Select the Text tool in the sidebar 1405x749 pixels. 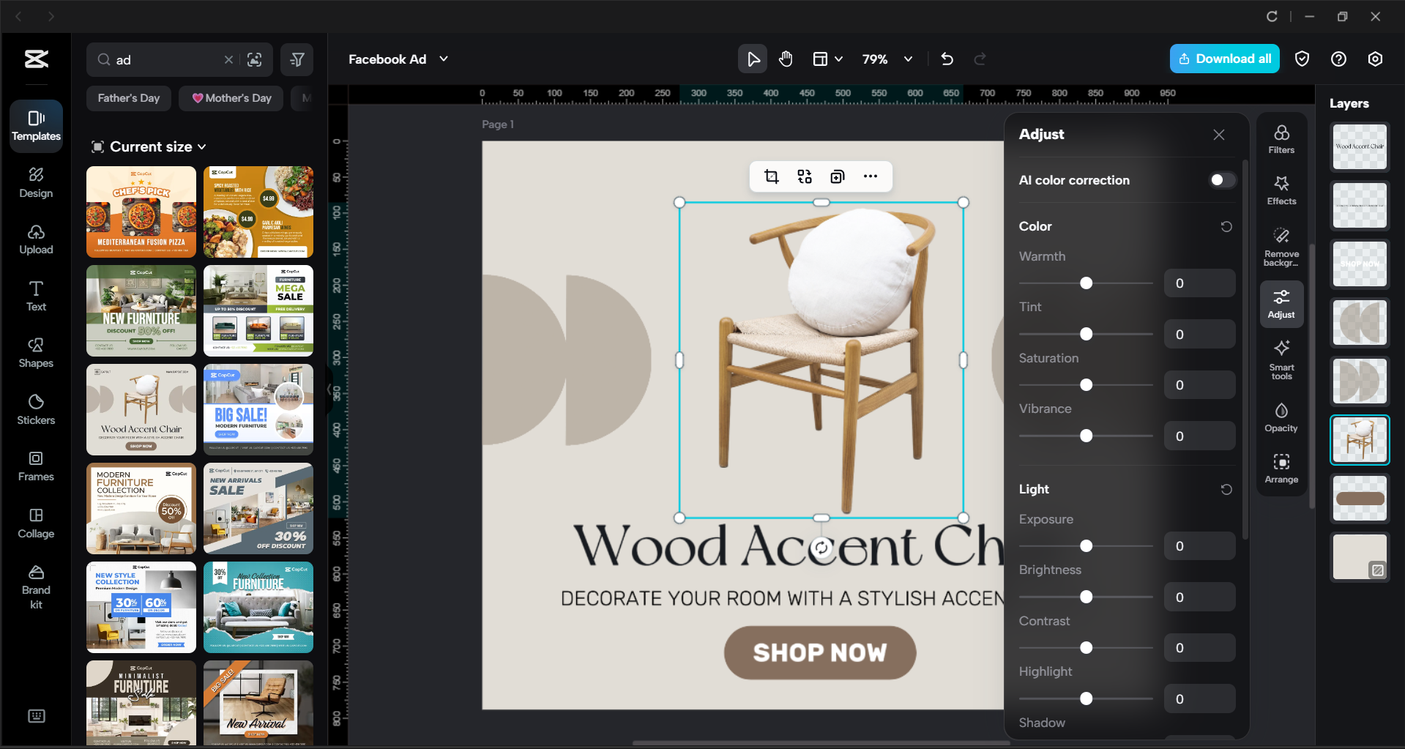pos(35,295)
